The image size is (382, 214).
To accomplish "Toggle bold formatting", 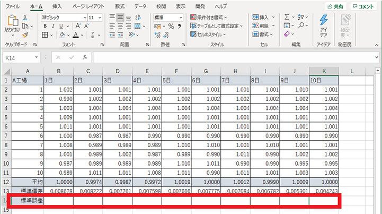I will coord(45,26).
